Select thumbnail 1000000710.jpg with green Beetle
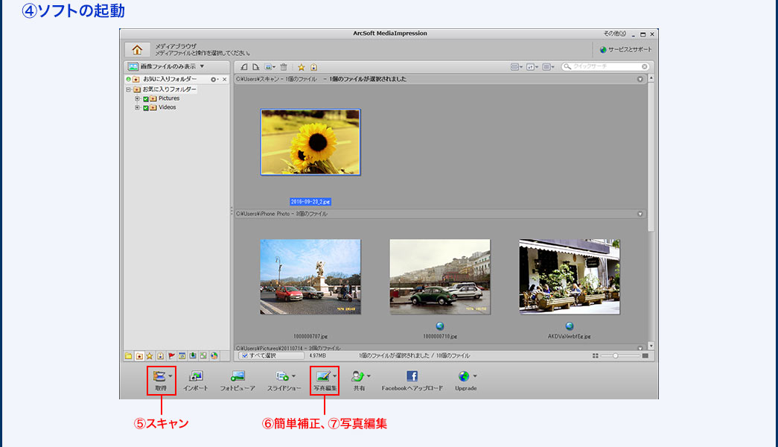This screenshot has height=447, width=778. [440, 276]
